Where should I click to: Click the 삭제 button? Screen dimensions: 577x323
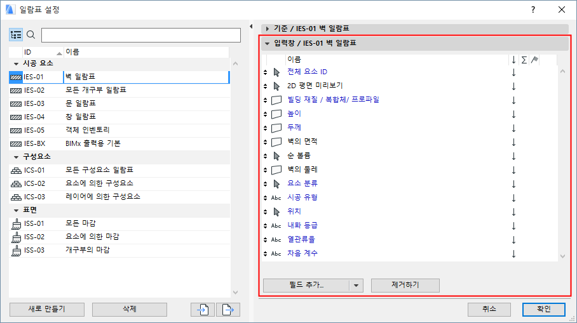(x=130, y=310)
